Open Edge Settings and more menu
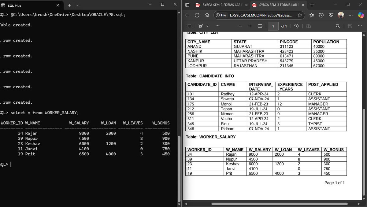The height and width of the screenshot is (207, 367). point(350,15)
